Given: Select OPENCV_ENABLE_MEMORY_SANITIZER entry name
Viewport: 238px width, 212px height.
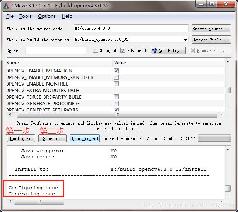Looking at the screenshot, I should click(x=50, y=77).
